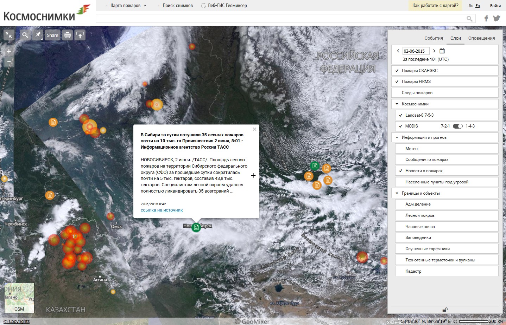Click the fire cluster labeled 11
Screen dimensions: 506x325
pyautogui.click(x=74, y=236)
